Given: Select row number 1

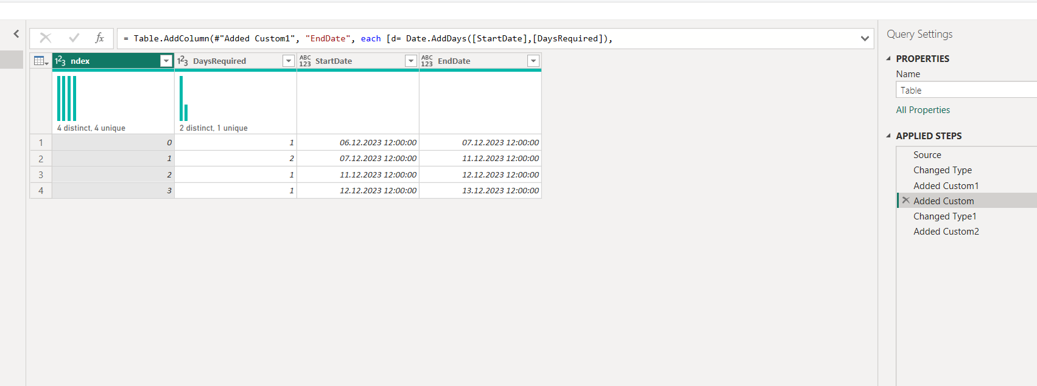Looking at the screenshot, I should click(41, 142).
